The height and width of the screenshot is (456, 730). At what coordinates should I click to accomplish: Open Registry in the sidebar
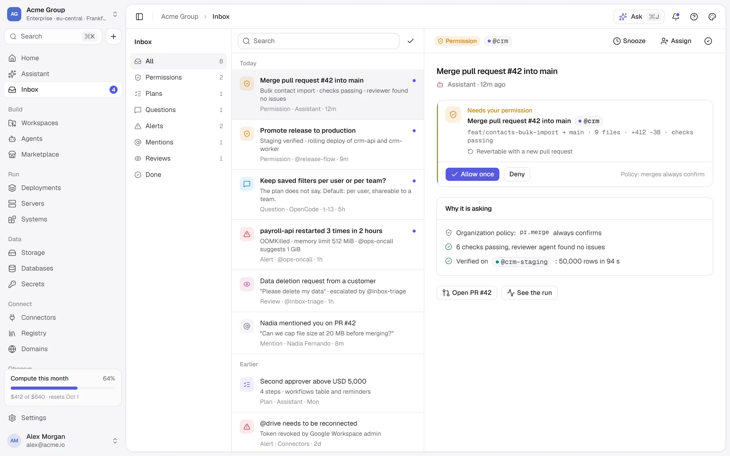63,333
